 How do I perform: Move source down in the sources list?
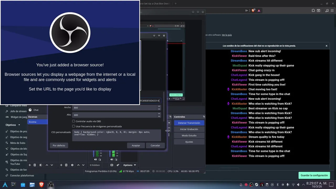pyautogui.click(x=83, y=165)
